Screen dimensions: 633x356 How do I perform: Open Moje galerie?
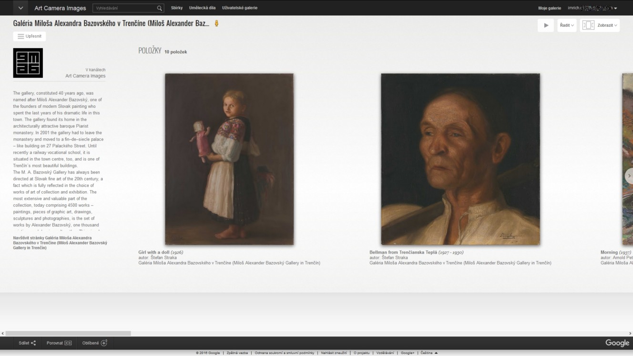(550, 8)
